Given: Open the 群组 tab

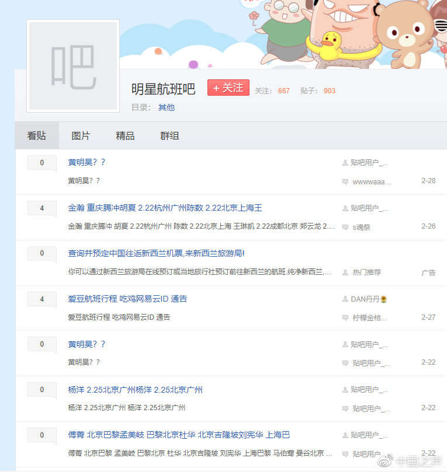Looking at the screenshot, I should (169, 135).
